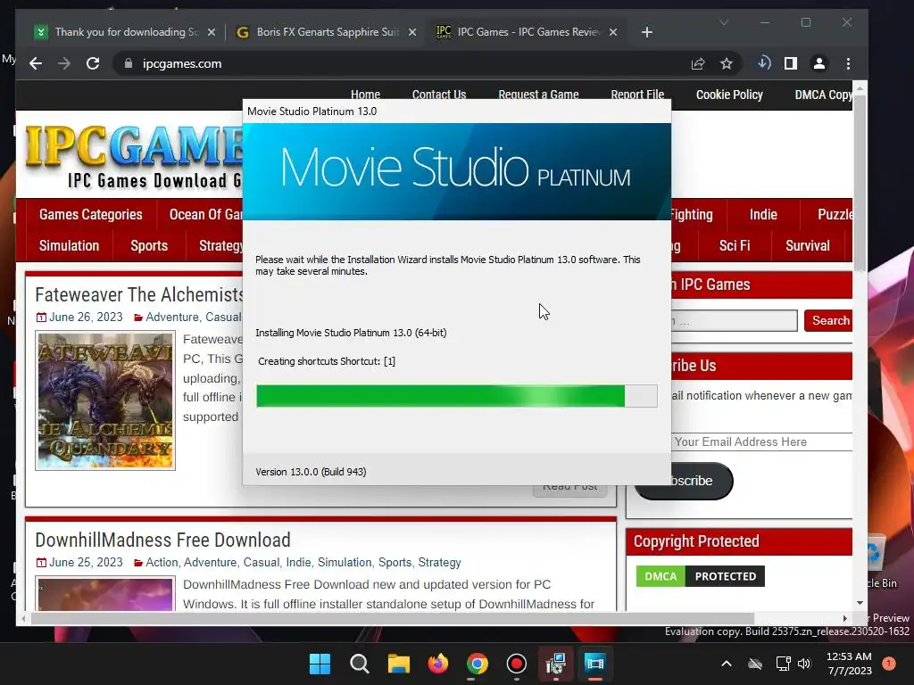Open volume control tray icon

pyautogui.click(x=804, y=664)
